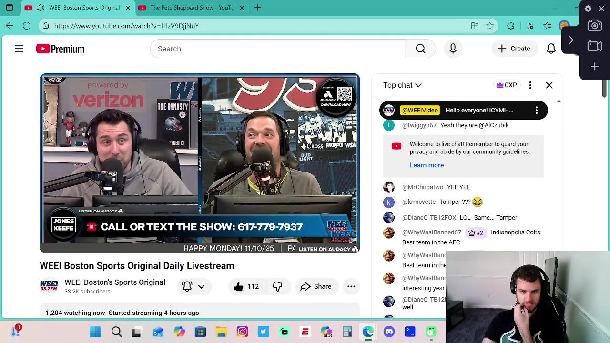Image resolution: width=610 pixels, height=343 pixels.
Task: Start screen recording from overlay
Action: [595, 46]
